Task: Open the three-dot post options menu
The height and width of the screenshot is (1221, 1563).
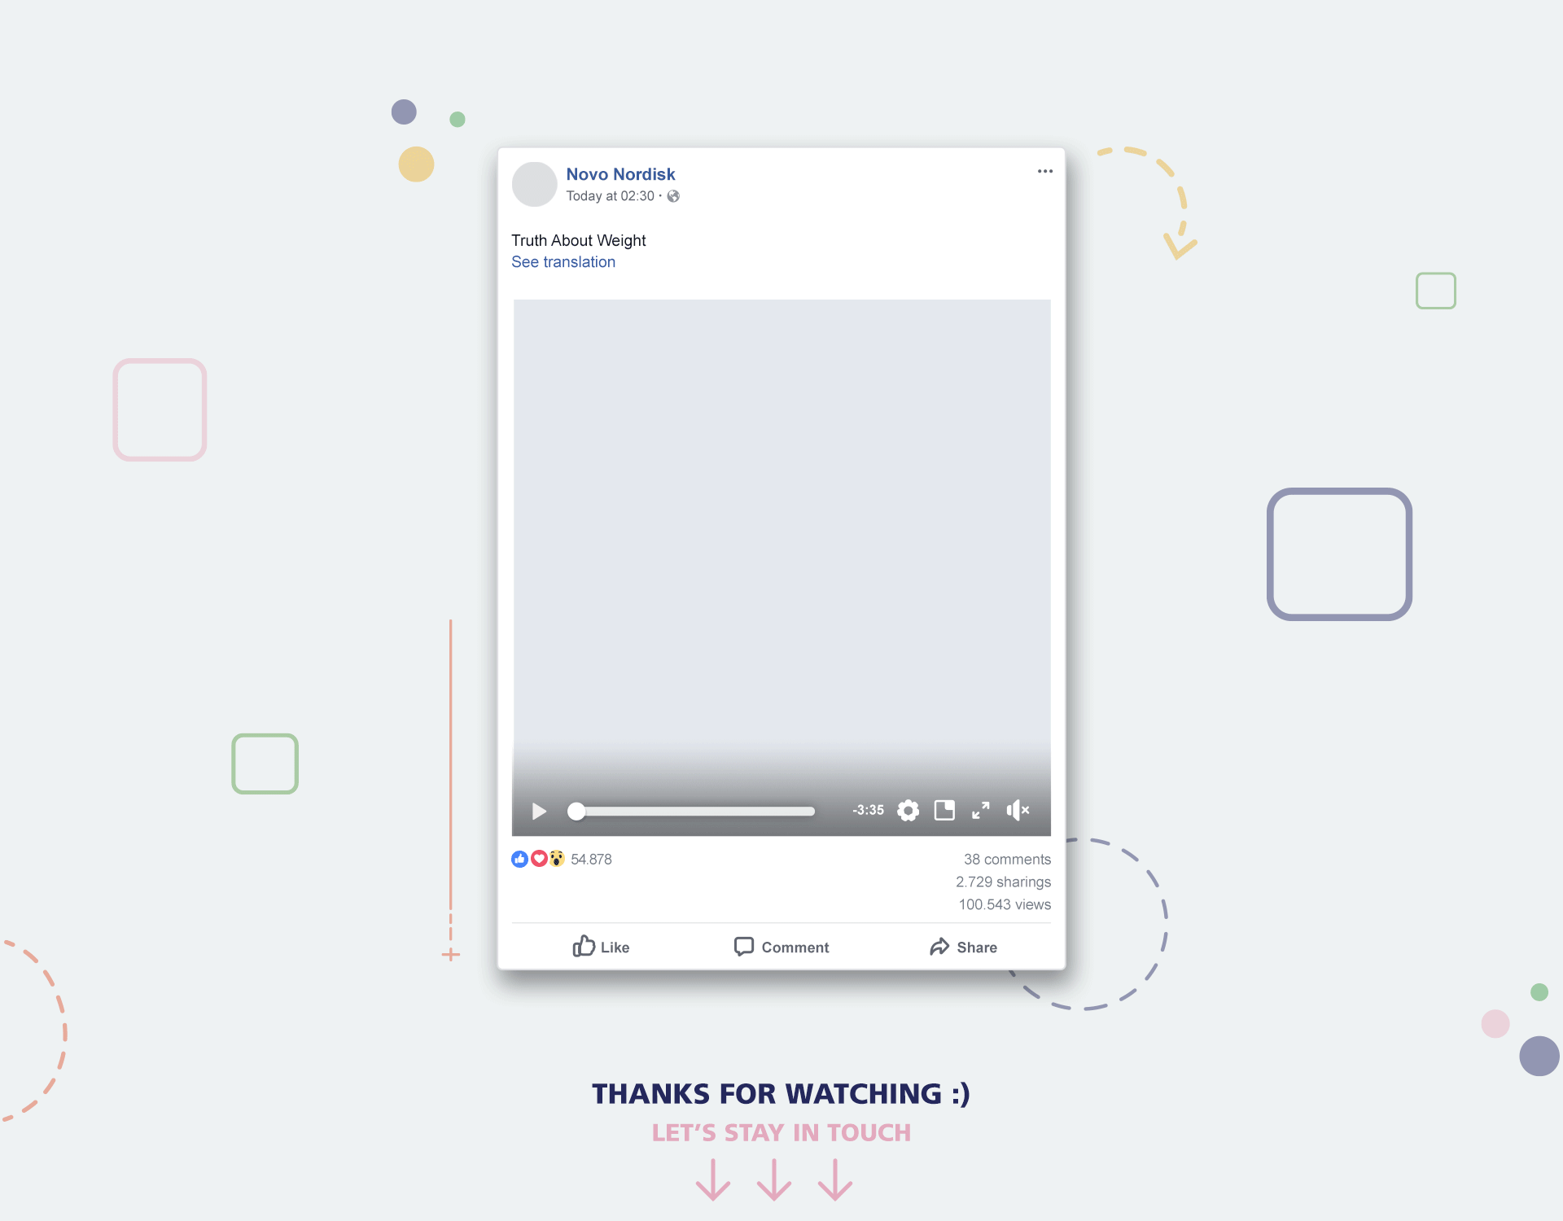Action: 1044,172
